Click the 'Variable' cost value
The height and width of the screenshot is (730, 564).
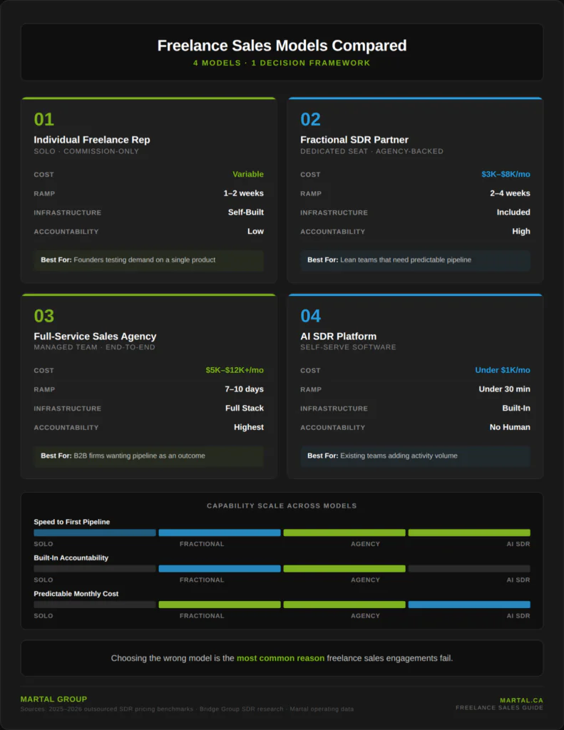point(247,174)
